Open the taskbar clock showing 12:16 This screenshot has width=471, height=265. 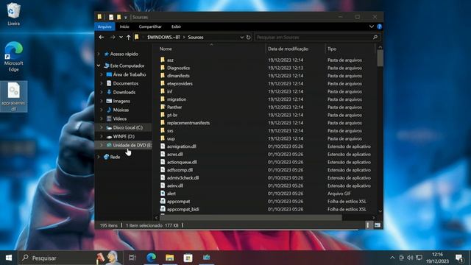pos(437,258)
